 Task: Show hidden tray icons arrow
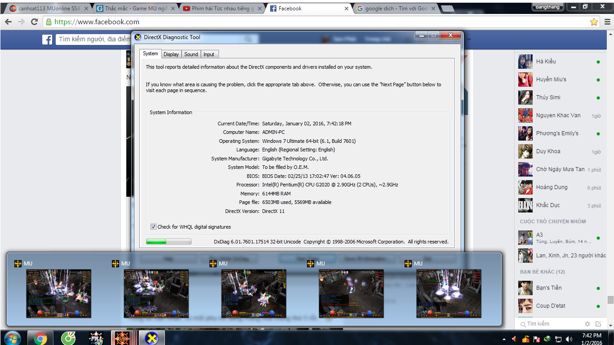click(504, 339)
